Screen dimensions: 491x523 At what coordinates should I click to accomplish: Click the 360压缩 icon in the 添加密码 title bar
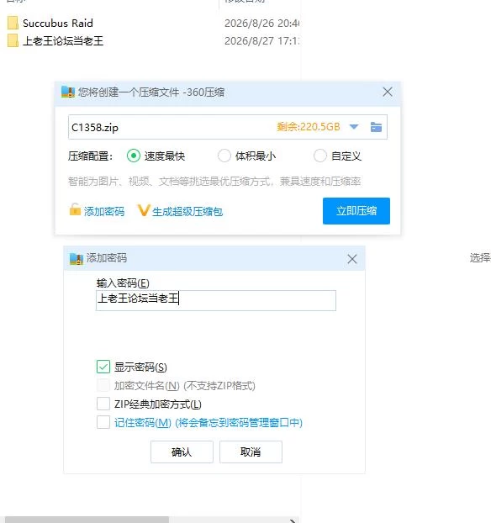pos(77,258)
